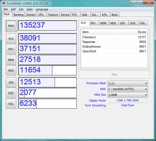Screen dimensions: 156x141
Task: Run the MEM benchmark button
Action: tap(11, 60)
